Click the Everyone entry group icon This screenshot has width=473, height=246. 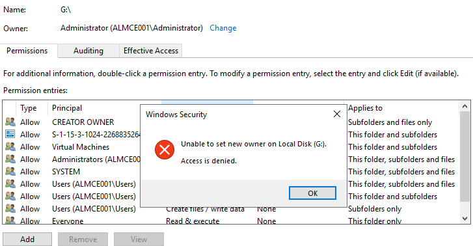pos(10,221)
